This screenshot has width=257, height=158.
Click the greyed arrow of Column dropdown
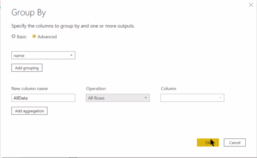(220, 98)
